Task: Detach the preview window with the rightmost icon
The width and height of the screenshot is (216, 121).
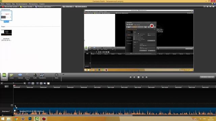Action: point(214,7)
